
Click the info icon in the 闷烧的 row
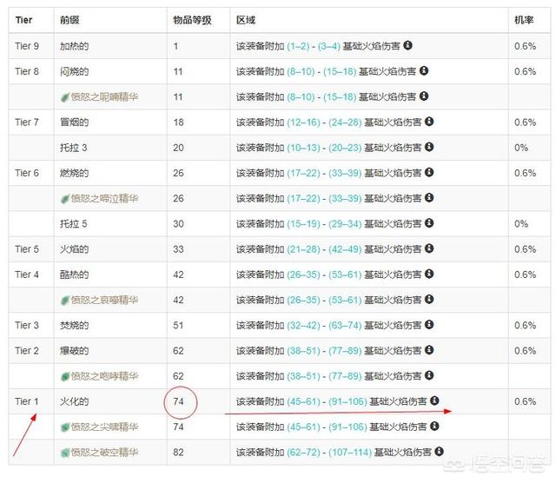point(424,70)
